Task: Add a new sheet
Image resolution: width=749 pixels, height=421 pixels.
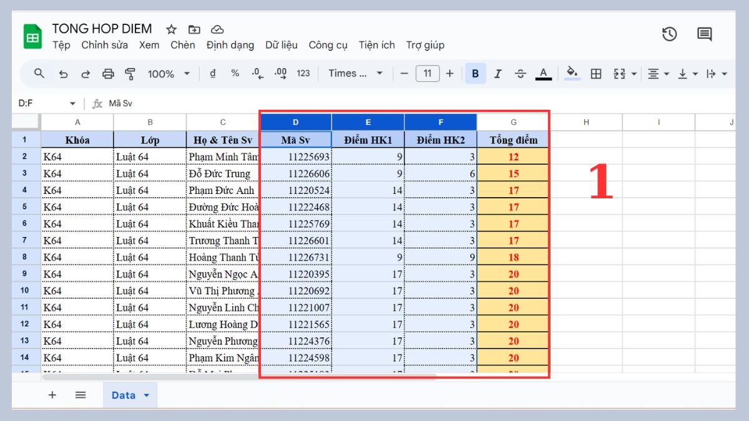Action: (52, 395)
